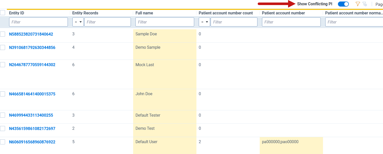Viewport: 383px width, 154px height.
Task: Click the Patient account number filter input
Action: 291,22
